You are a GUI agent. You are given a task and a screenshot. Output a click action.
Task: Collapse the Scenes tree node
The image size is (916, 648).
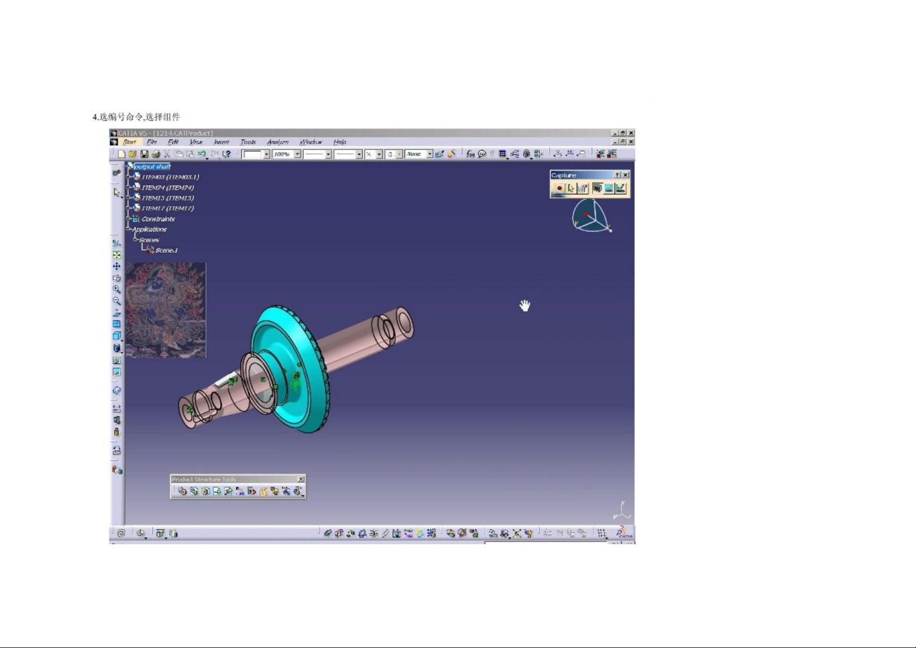coord(135,240)
